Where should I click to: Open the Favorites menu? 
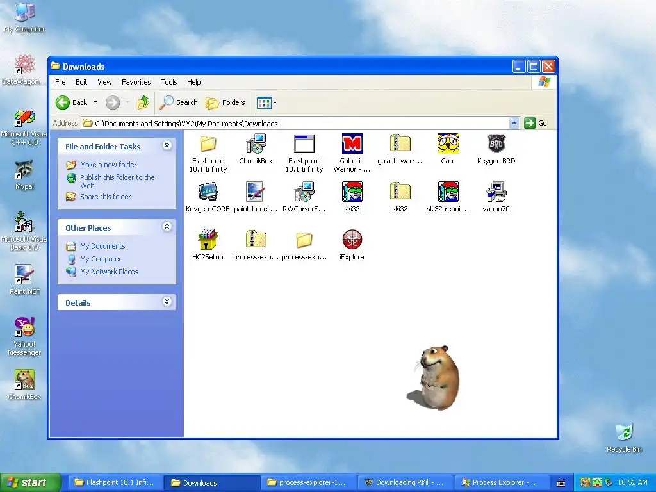(x=136, y=82)
